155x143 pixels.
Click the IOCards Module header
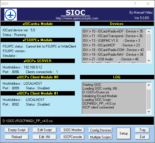tap(38, 24)
